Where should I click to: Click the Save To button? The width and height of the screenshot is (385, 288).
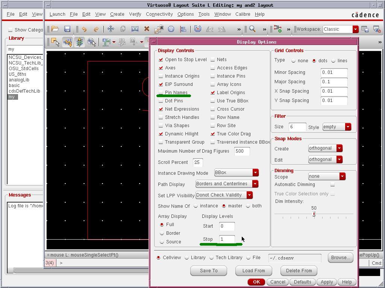[209, 271]
